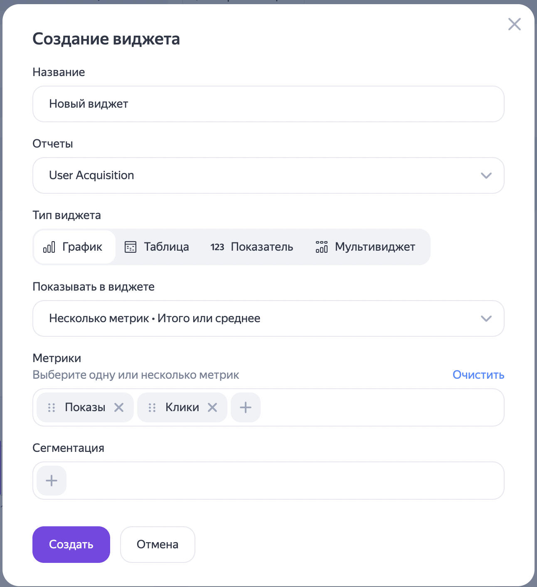Image resolution: width=537 pixels, height=587 pixels.
Task: Click the bar chart icon for График
Action: pyautogui.click(x=49, y=247)
